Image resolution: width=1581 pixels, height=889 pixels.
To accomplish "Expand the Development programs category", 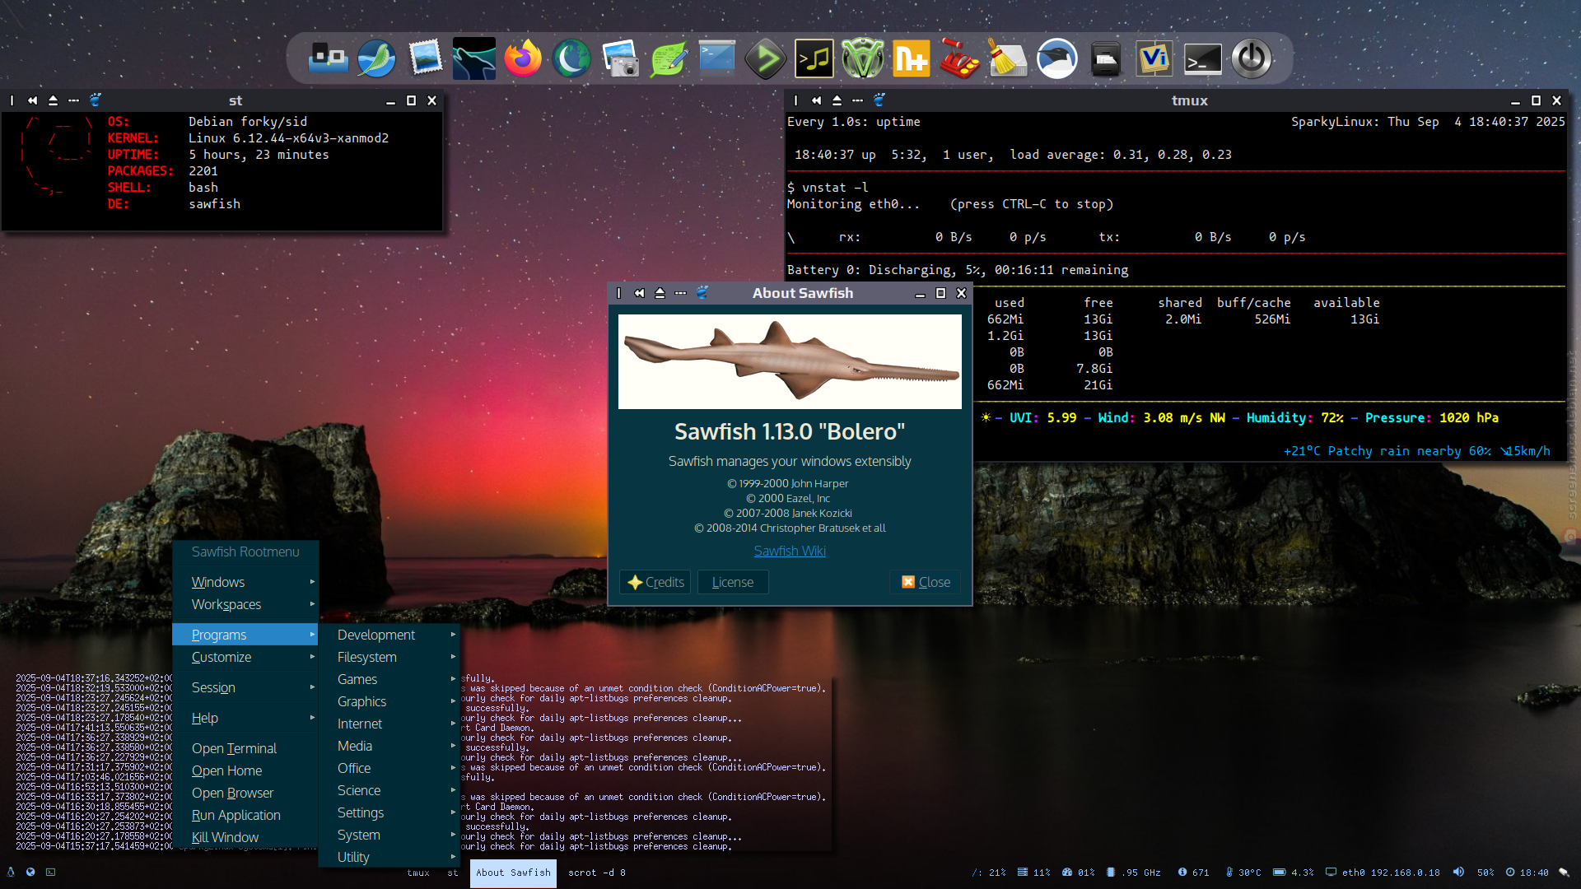I will point(389,635).
